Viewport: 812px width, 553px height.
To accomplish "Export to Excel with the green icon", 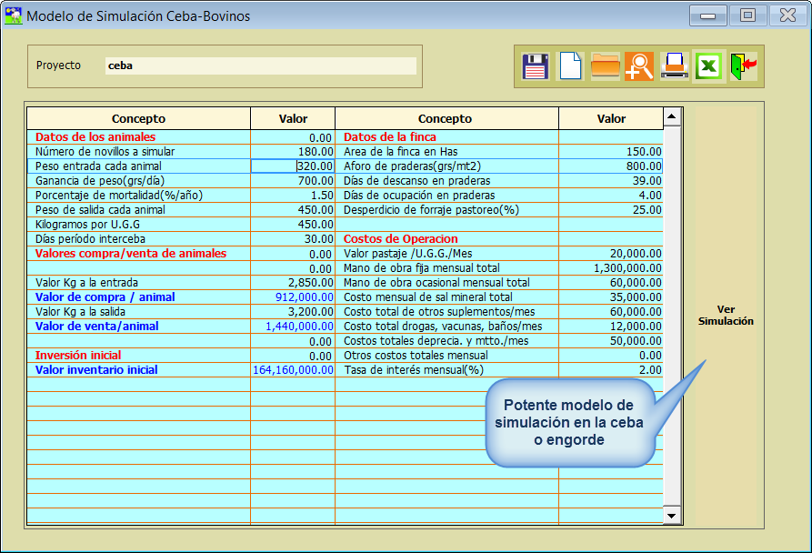I will pyautogui.click(x=708, y=66).
